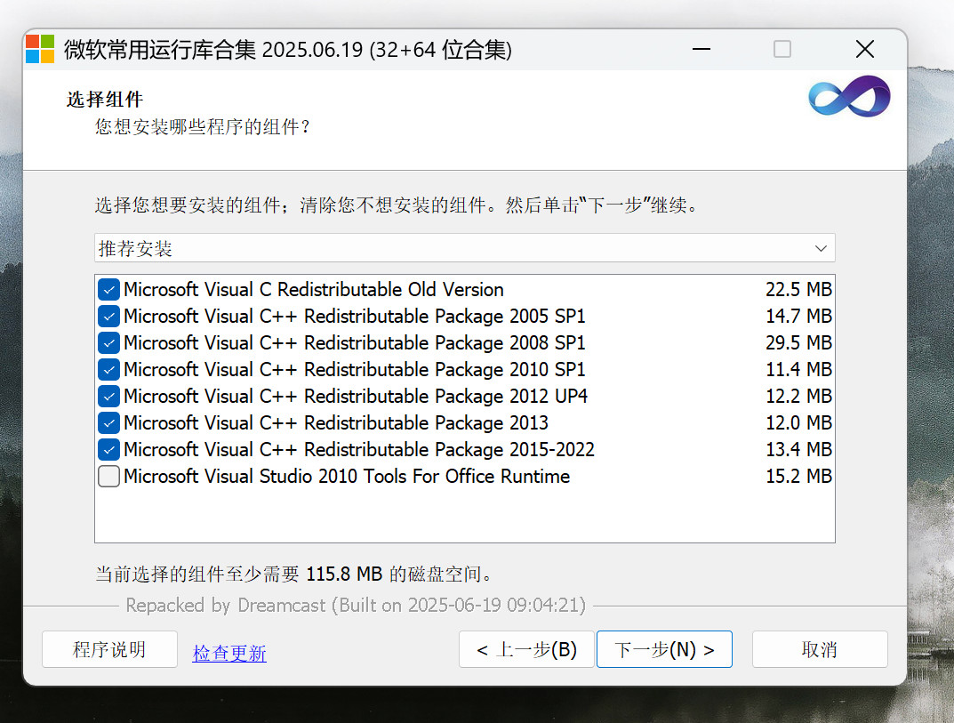This screenshot has height=723, width=954.
Task: Click the 程序说明 button
Action: tap(109, 649)
